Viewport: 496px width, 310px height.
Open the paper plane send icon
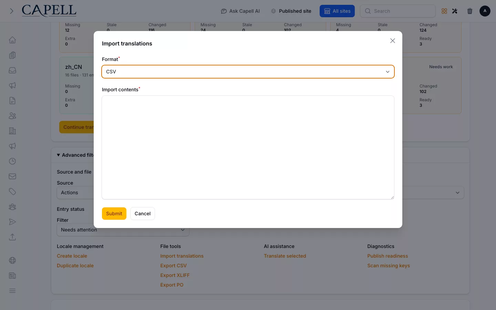tap(12, 222)
